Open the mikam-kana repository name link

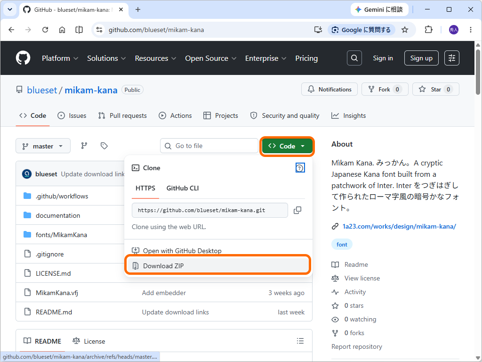point(91,90)
